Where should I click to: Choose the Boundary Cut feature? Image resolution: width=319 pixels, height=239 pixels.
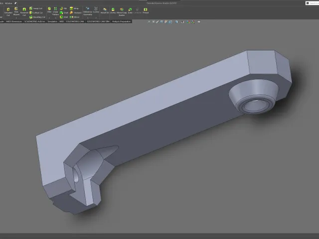point(37,17)
